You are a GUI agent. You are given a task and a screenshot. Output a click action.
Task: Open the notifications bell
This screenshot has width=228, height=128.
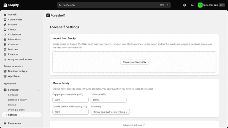192,5
